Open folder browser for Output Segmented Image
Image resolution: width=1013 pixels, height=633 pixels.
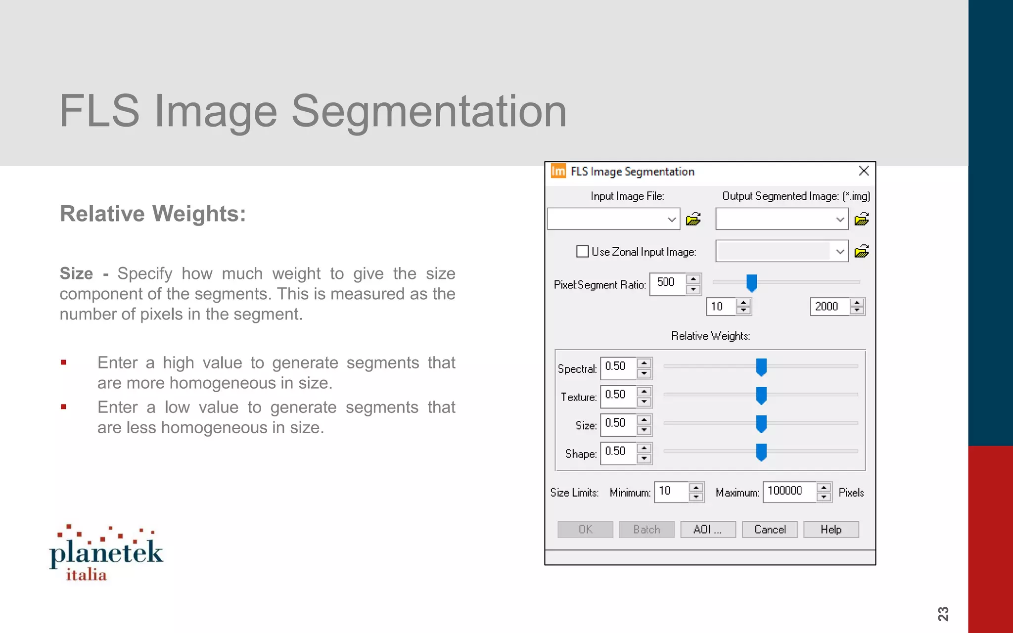[861, 219]
